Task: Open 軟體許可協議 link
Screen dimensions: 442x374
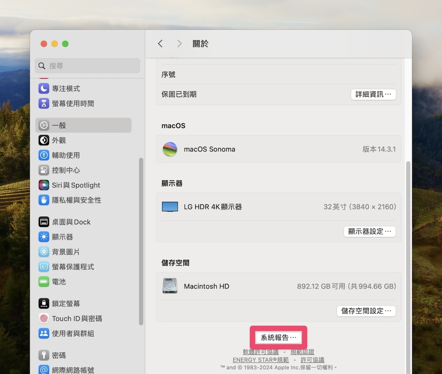Action: coord(261,352)
